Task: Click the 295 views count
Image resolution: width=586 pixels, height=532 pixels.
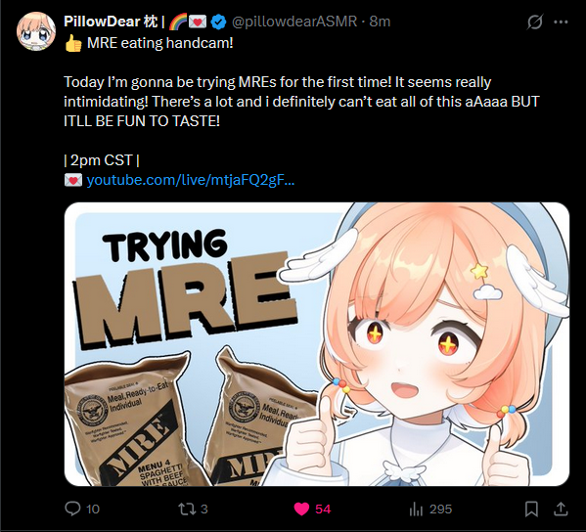Action: tap(440, 509)
